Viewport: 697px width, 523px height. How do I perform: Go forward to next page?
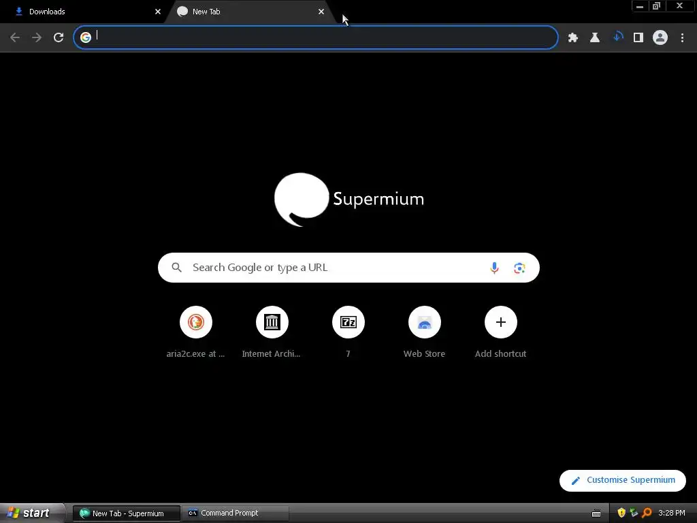37,37
